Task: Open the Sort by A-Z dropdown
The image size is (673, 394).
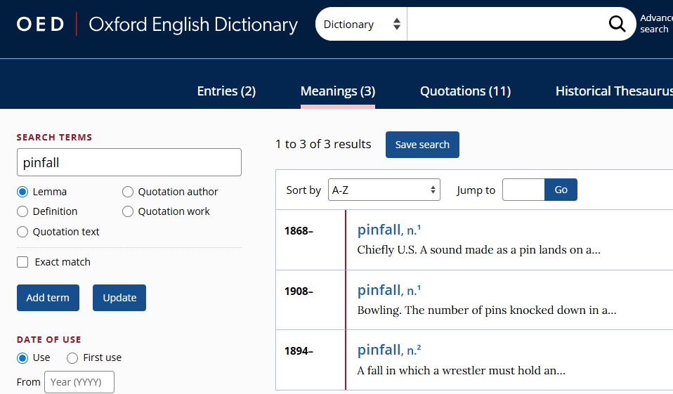Action: [x=384, y=190]
